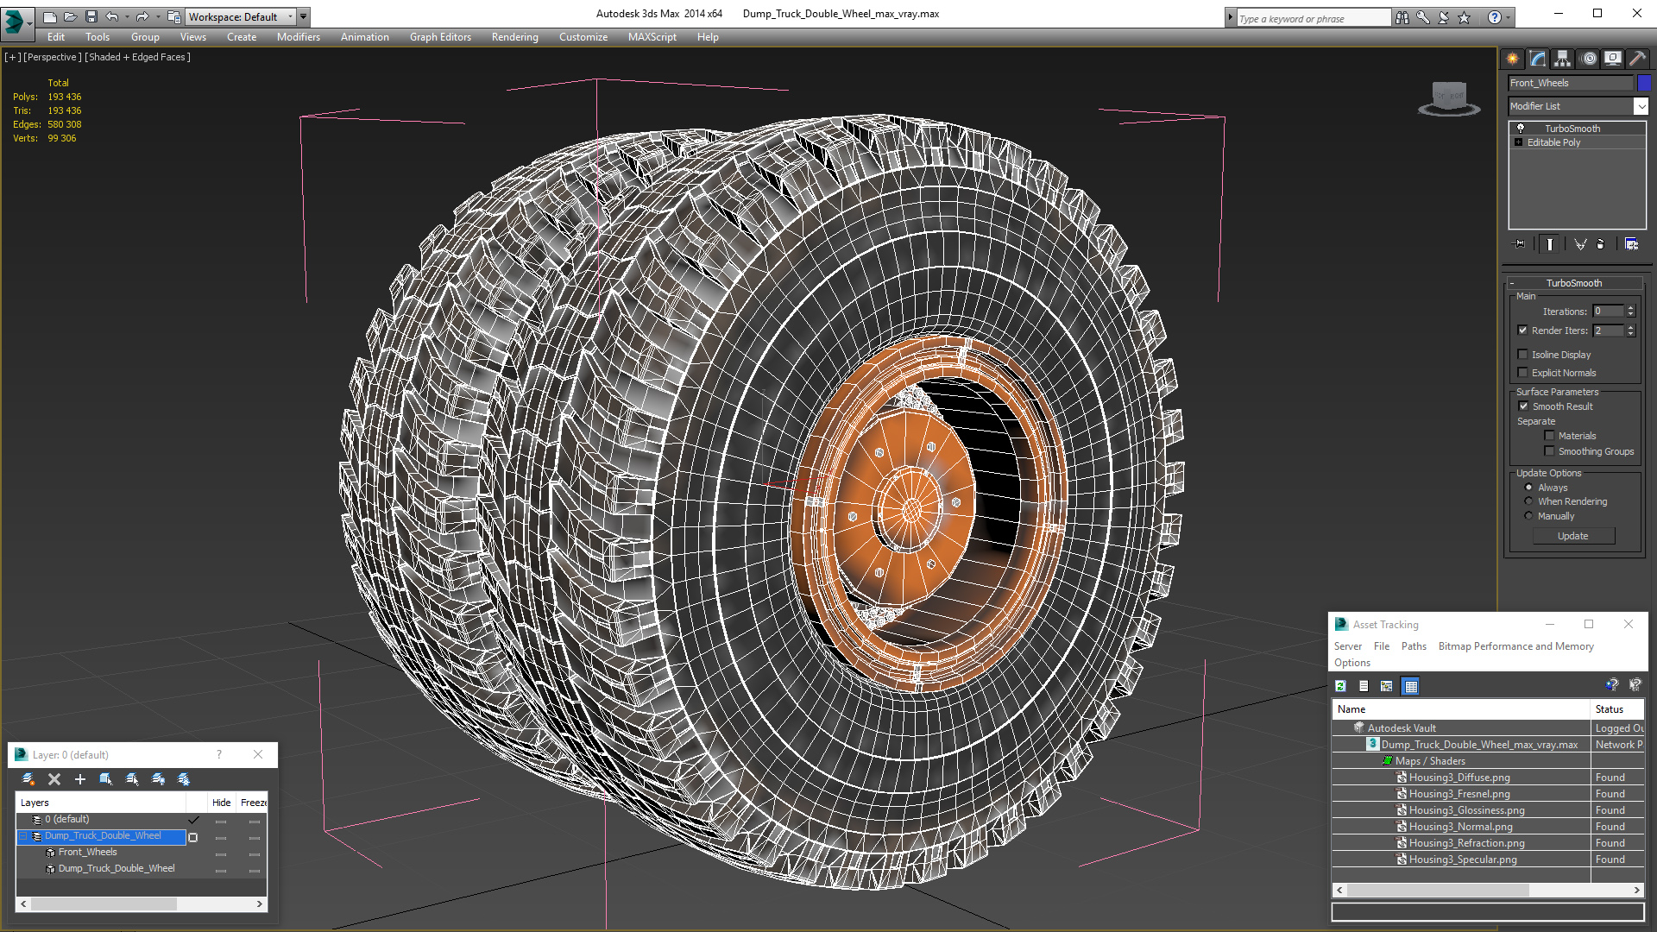Open the Motion command panel tab
Screen dimensions: 1657x932
tap(1588, 59)
